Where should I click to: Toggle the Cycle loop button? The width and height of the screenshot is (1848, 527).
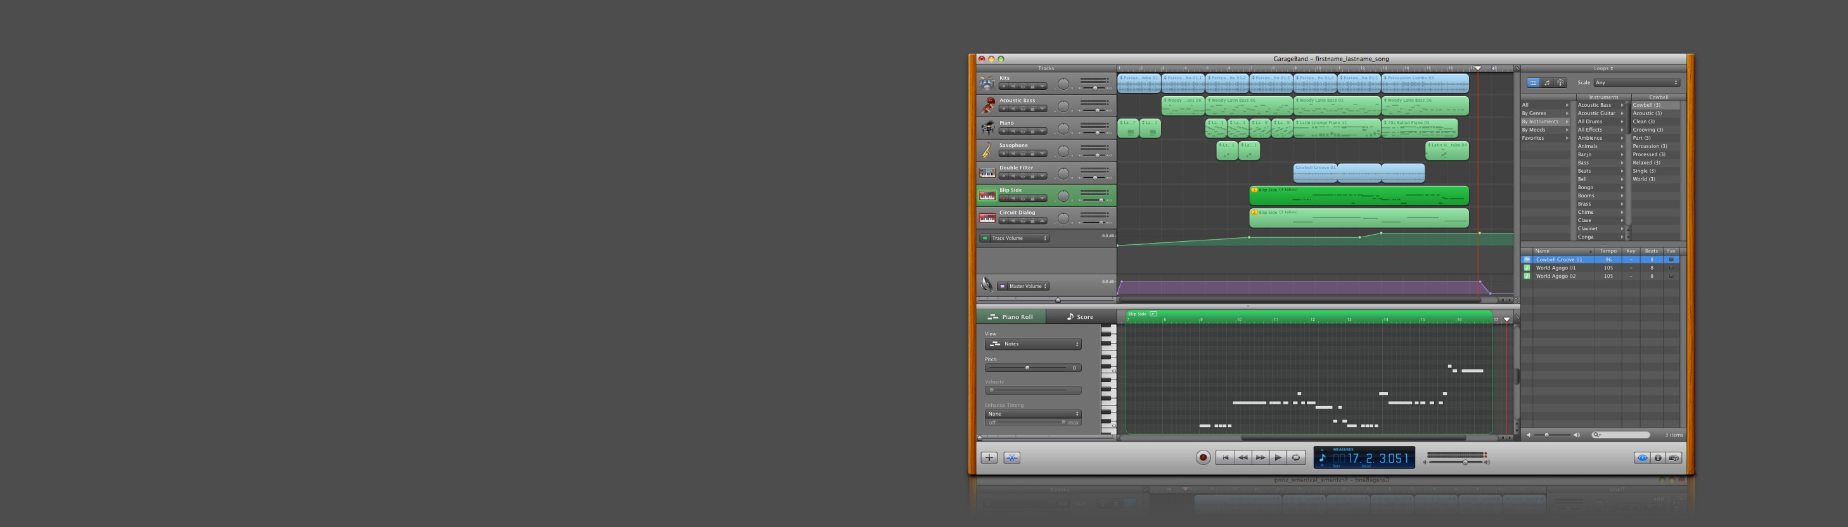click(x=1295, y=457)
